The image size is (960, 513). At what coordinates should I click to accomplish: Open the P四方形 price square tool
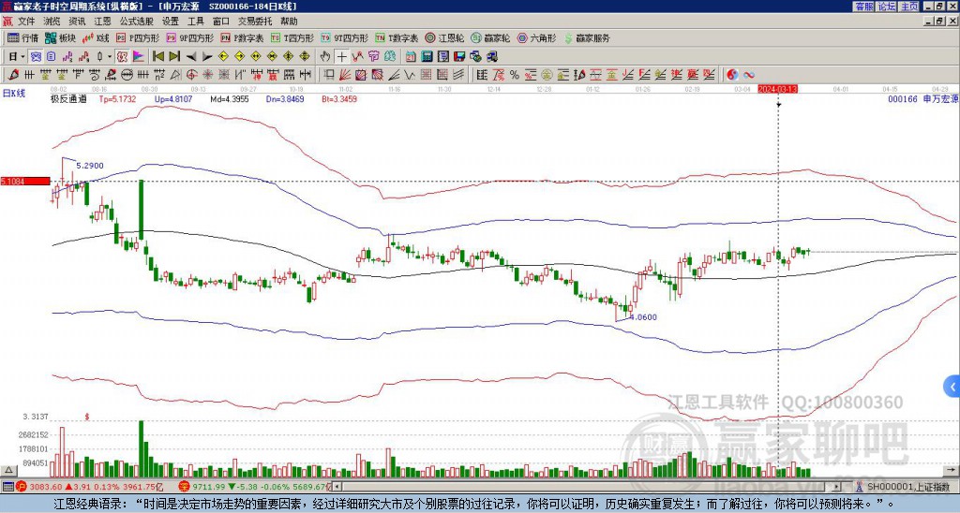138,37
